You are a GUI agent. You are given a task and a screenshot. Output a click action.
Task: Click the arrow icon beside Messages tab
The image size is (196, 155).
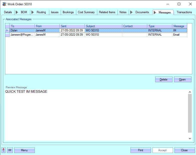pyautogui.click(x=155, y=12)
